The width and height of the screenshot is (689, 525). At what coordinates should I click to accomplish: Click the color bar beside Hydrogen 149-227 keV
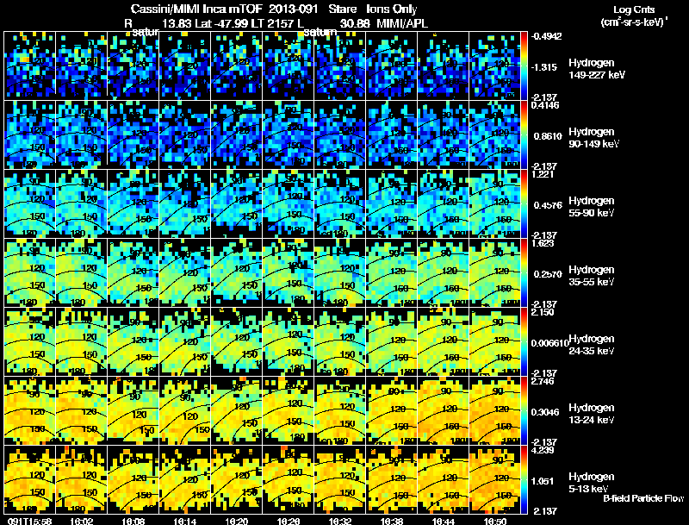point(524,66)
